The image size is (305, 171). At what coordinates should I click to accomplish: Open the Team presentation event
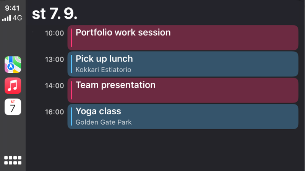[183, 90]
